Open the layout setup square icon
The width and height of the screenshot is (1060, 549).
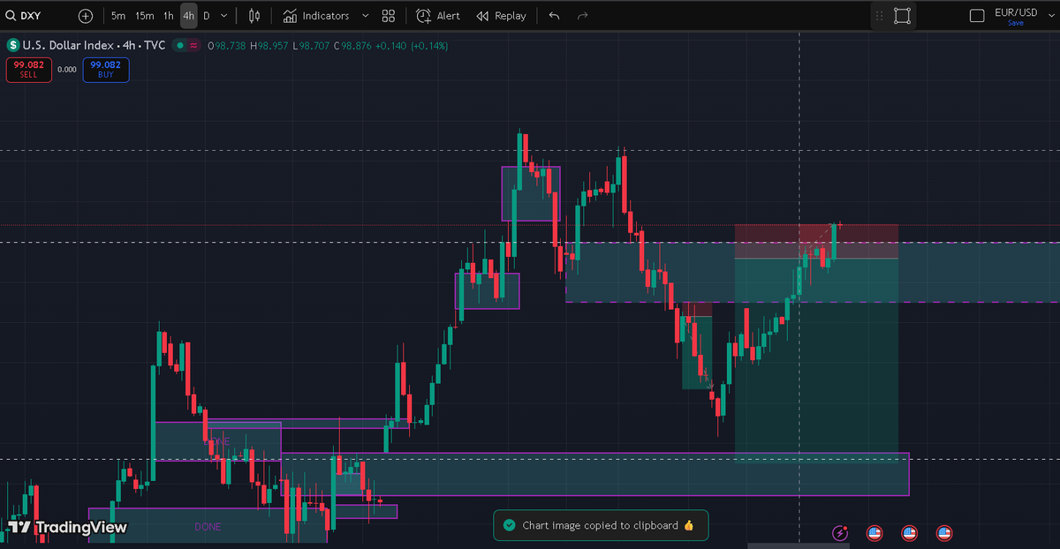click(977, 16)
